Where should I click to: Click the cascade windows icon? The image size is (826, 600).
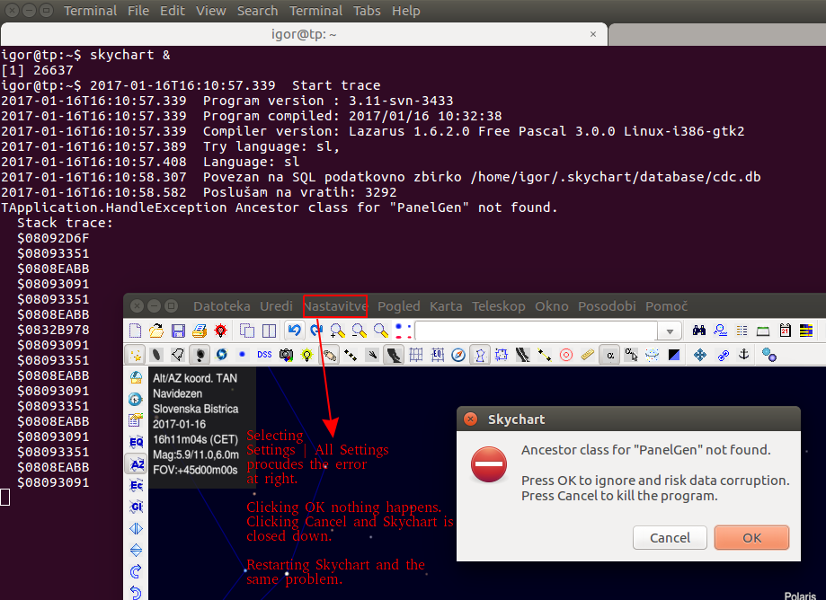coord(247,331)
